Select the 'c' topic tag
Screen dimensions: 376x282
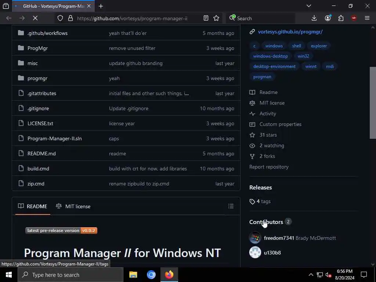[x=254, y=46]
